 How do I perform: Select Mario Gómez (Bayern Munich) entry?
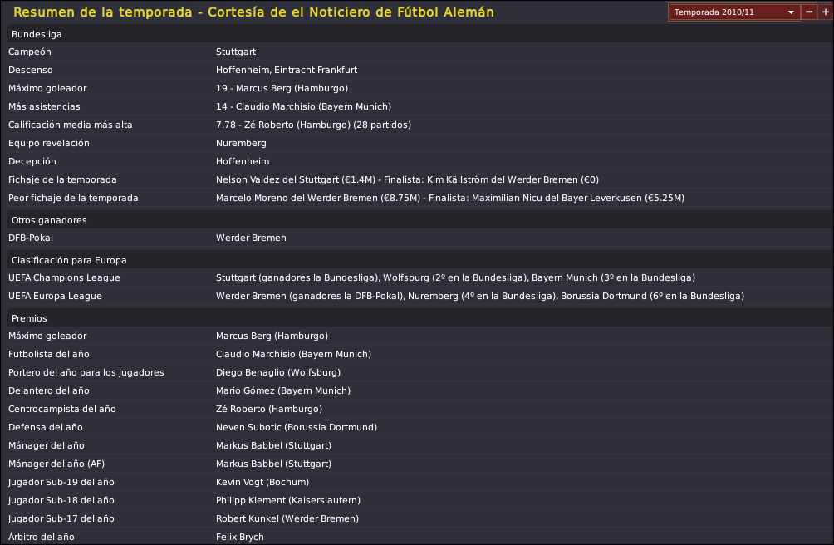coord(283,390)
